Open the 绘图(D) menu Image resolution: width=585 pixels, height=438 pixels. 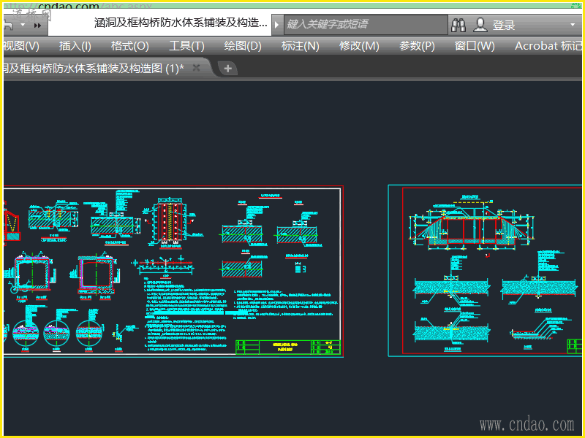pyautogui.click(x=243, y=46)
